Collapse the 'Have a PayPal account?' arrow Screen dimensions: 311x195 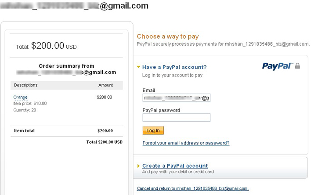[x=139, y=67]
